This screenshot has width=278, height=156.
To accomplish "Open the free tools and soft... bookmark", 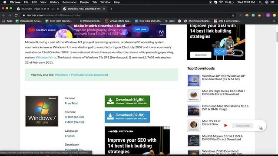I will point(148,21).
